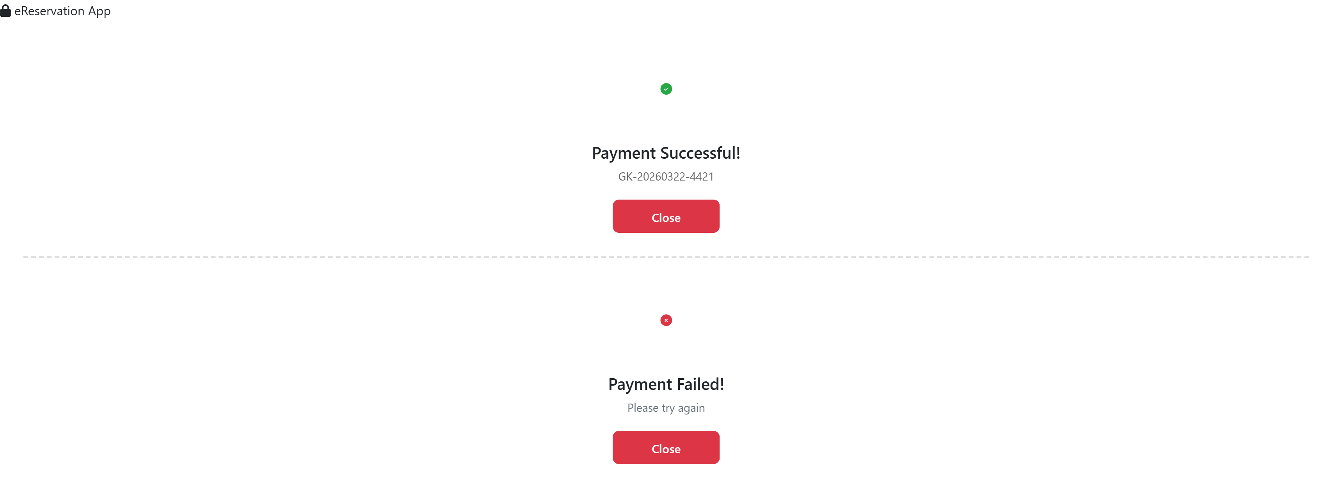Click the red Close button under the booking code
This screenshot has height=496, width=1333.
(666, 217)
